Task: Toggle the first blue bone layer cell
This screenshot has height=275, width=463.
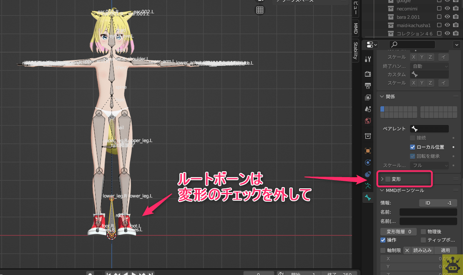Action: (382, 109)
